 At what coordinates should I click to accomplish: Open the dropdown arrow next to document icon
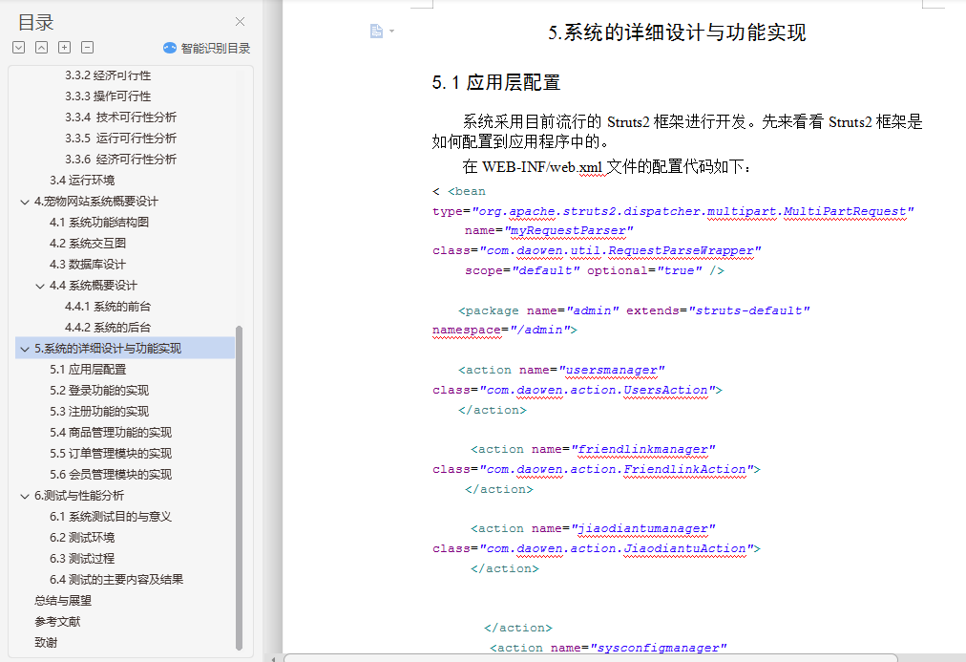tap(391, 31)
